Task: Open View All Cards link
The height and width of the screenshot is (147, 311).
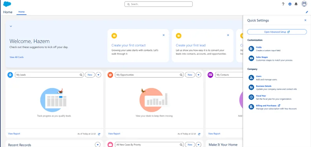Action: pos(16,57)
